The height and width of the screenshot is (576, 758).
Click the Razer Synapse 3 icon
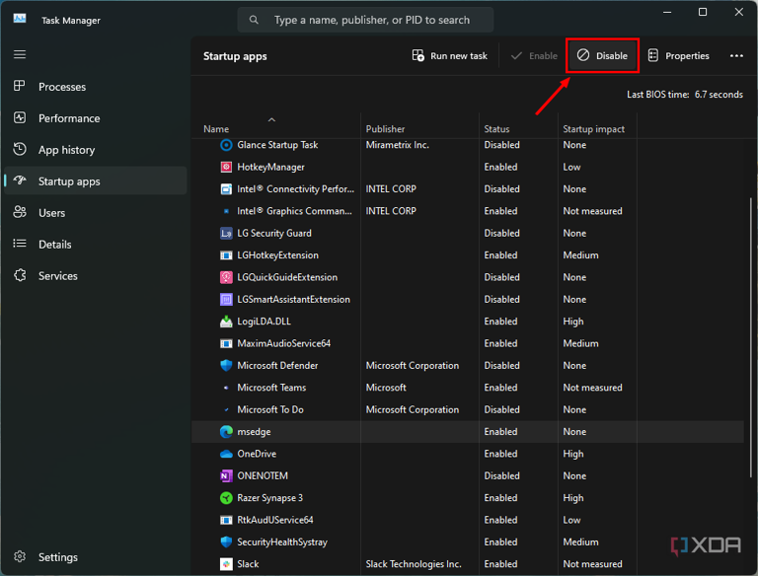tap(226, 498)
